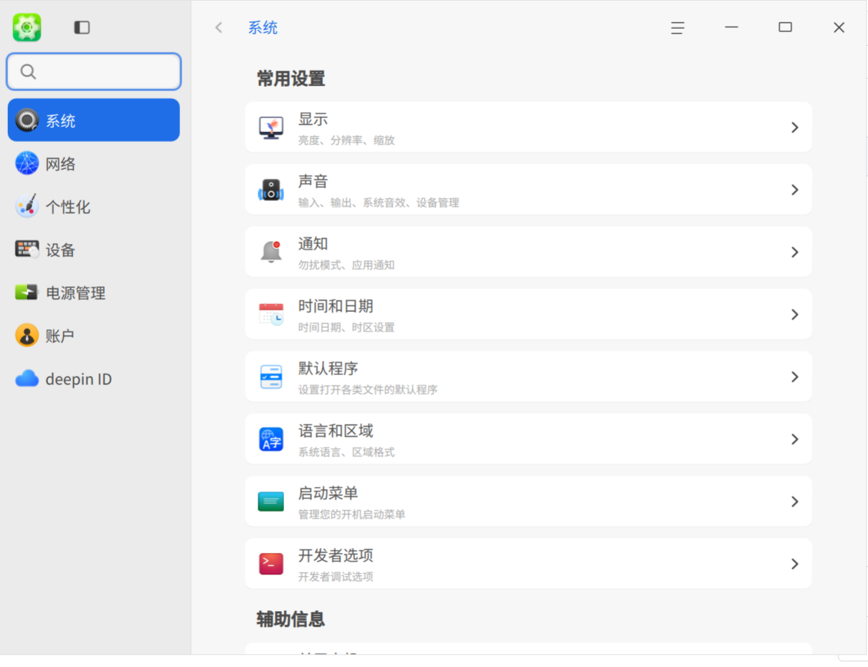Expand the 启动菜单 row chevron
The height and width of the screenshot is (667, 868).
tap(795, 501)
